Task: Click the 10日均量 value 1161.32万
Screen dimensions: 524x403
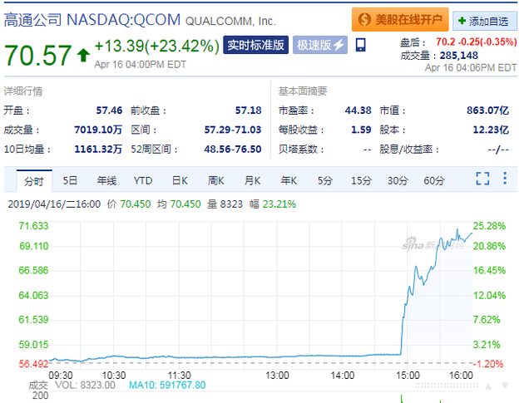Action: (98, 150)
